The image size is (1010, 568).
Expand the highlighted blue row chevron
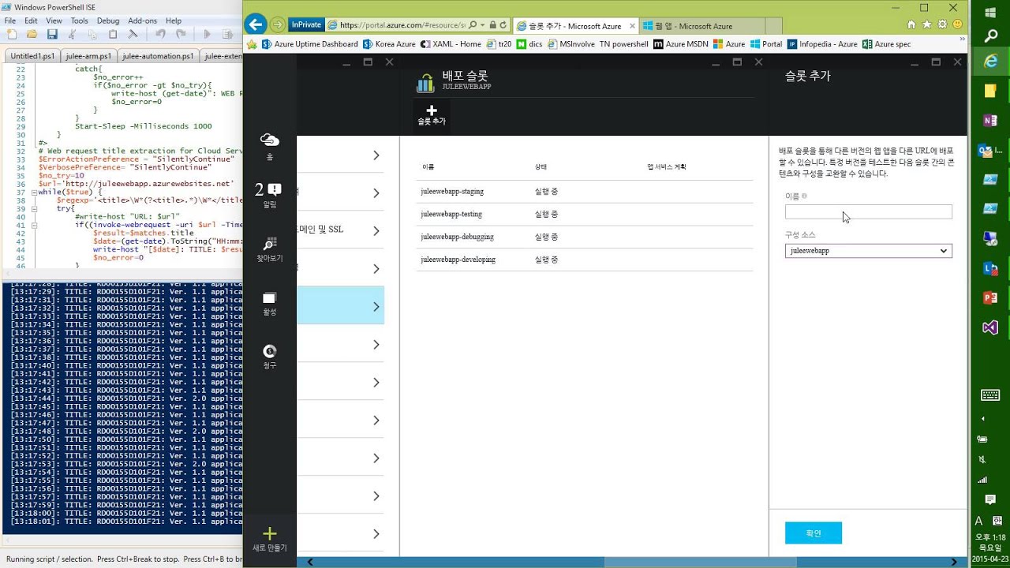pyautogui.click(x=376, y=307)
